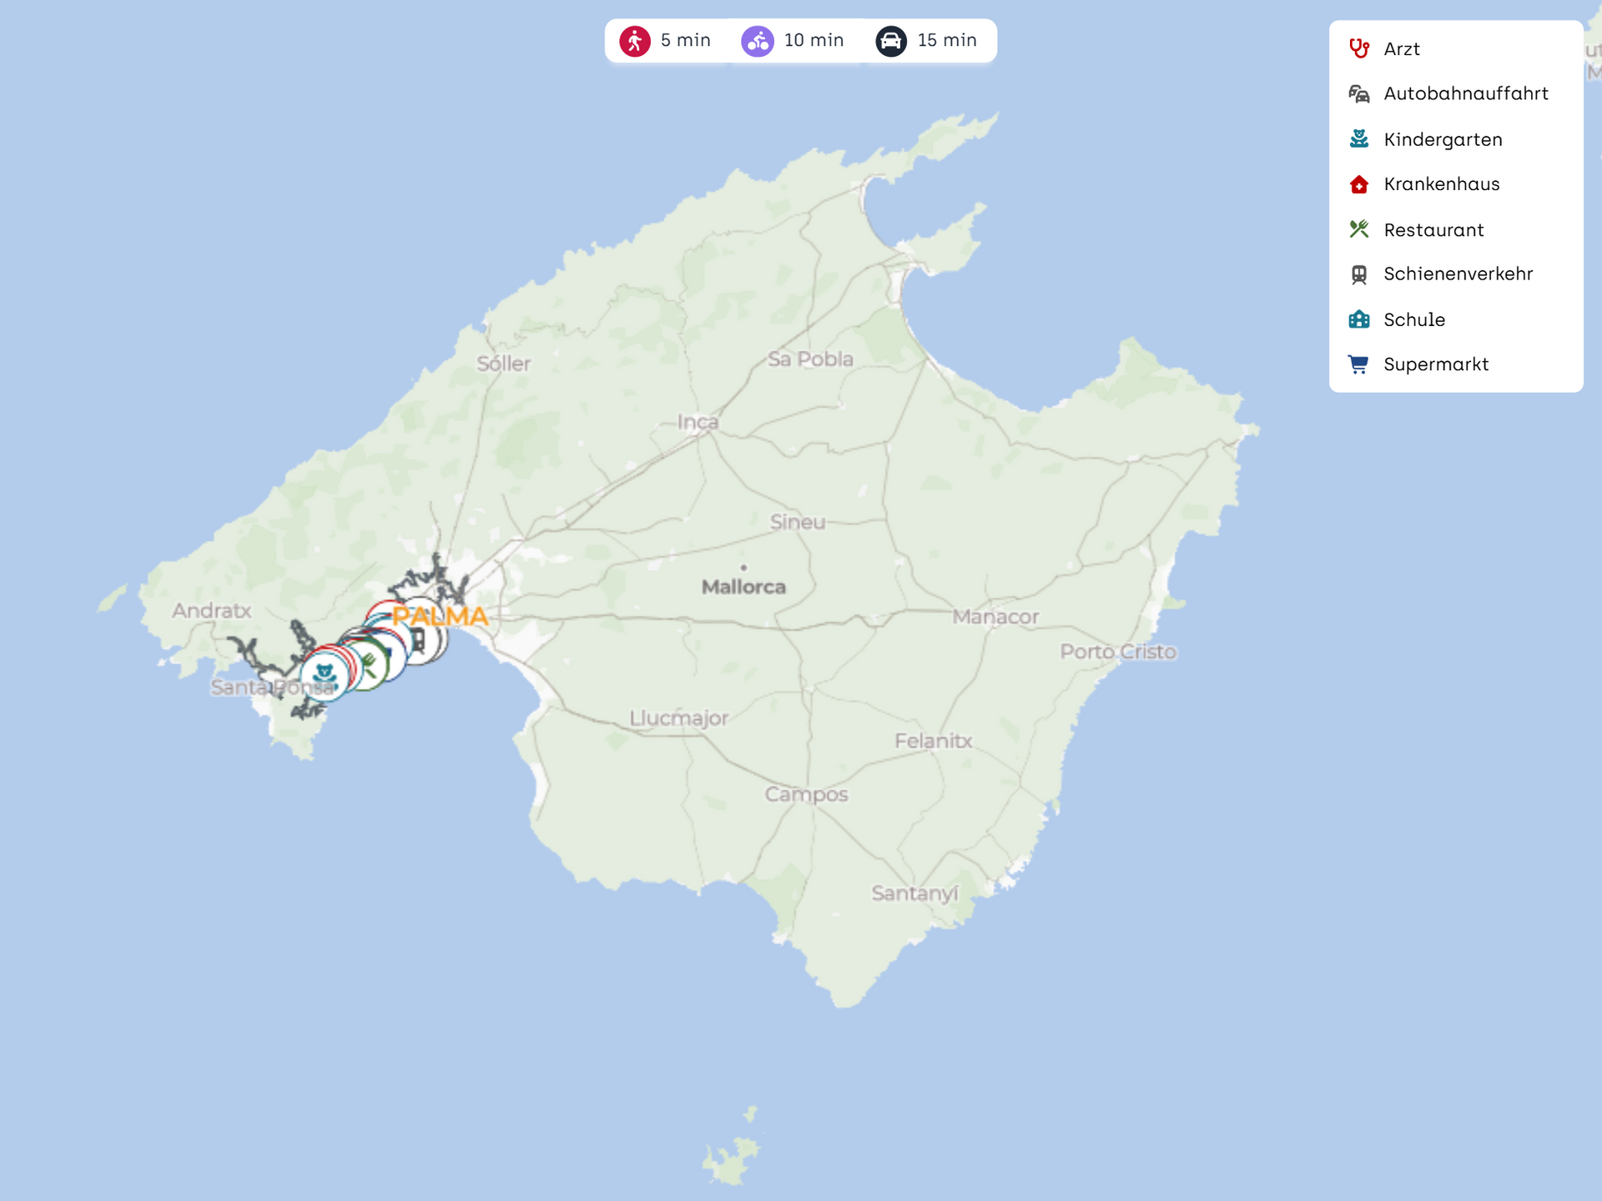Click the cycling 10 min icon
Viewport: 1602px width, 1201px height.
point(758,41)
